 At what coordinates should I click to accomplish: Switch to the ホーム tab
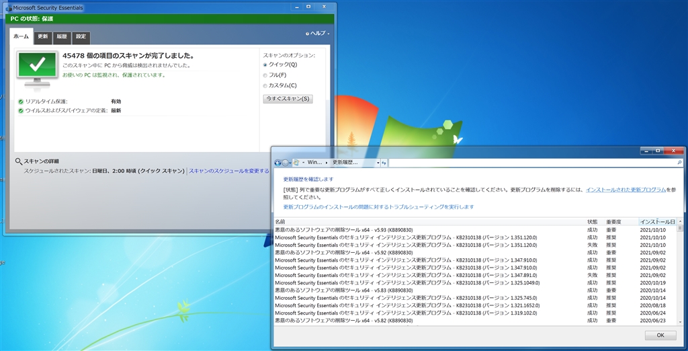pos(21,36)
